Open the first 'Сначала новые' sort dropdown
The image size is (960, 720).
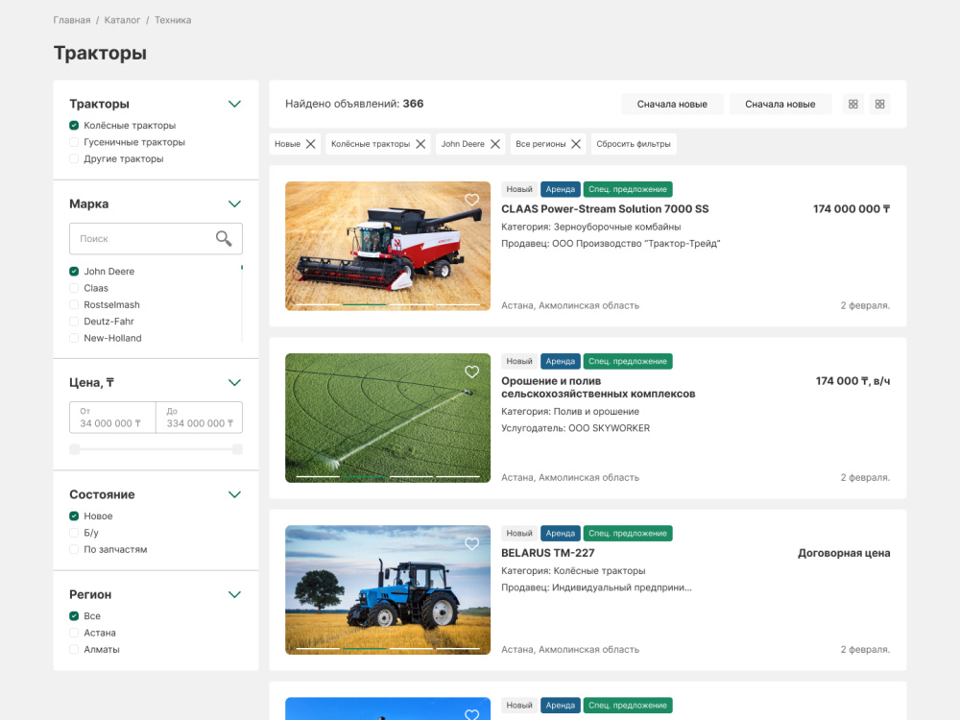[672, 104]
